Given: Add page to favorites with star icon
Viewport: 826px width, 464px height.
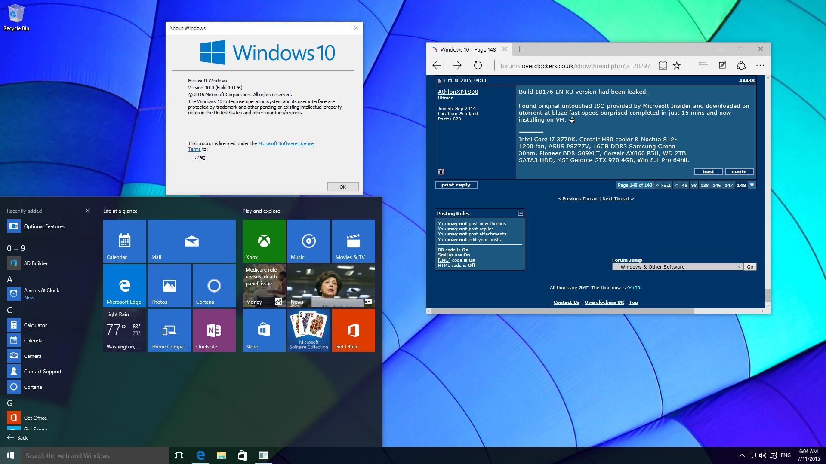Looking at the screenshot, I should 677,65.
